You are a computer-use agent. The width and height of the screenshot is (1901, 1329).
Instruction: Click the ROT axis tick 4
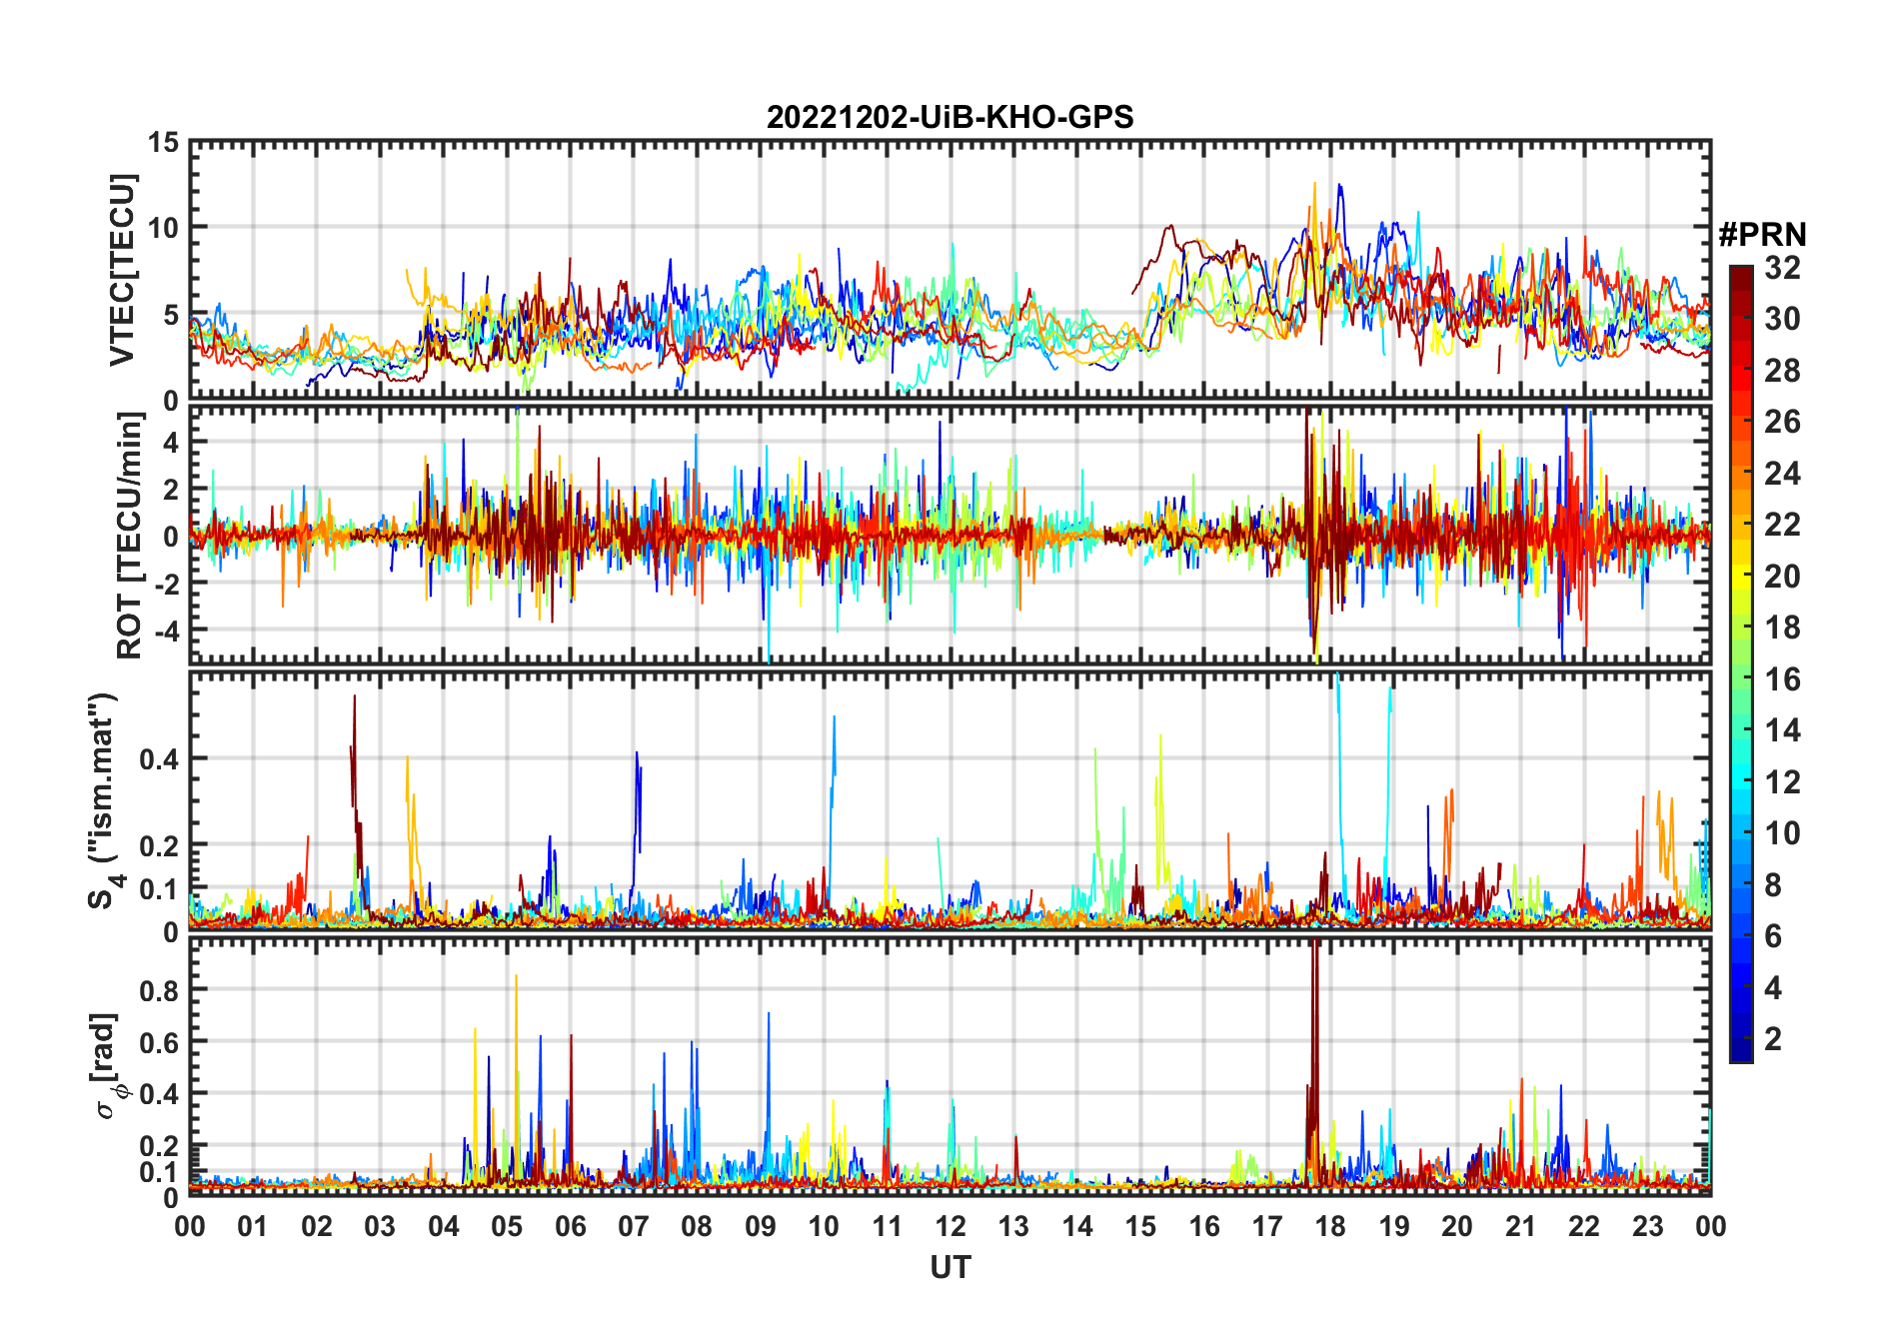(171, 442)
